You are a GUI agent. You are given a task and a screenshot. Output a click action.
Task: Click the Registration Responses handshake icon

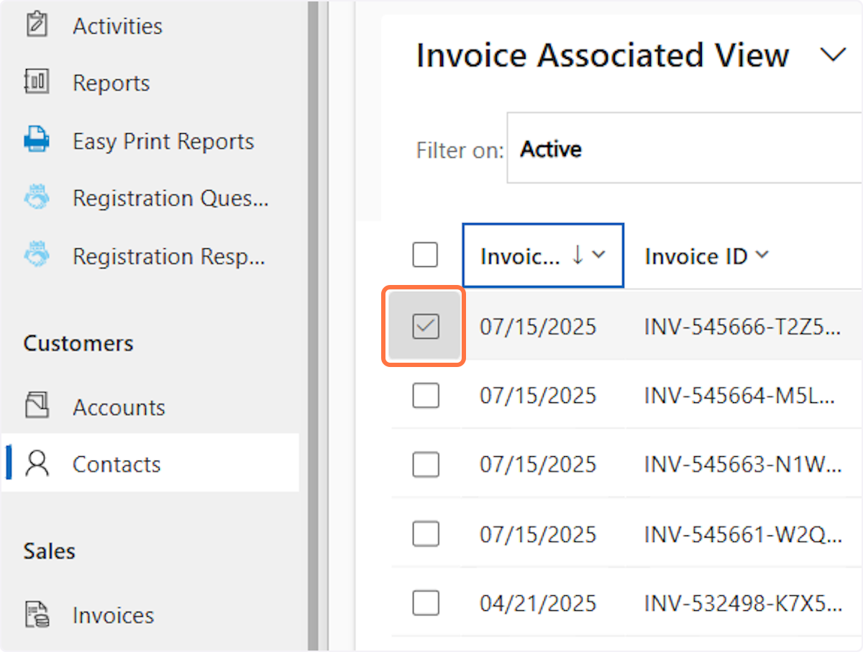[36, 256]
